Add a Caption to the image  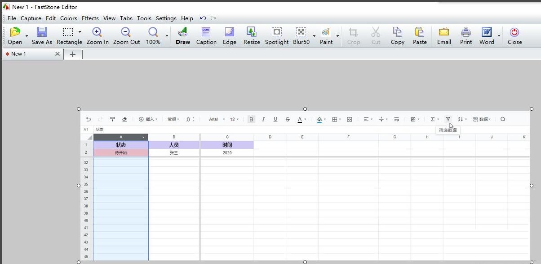pyautogui.click(x=206, y=32)
